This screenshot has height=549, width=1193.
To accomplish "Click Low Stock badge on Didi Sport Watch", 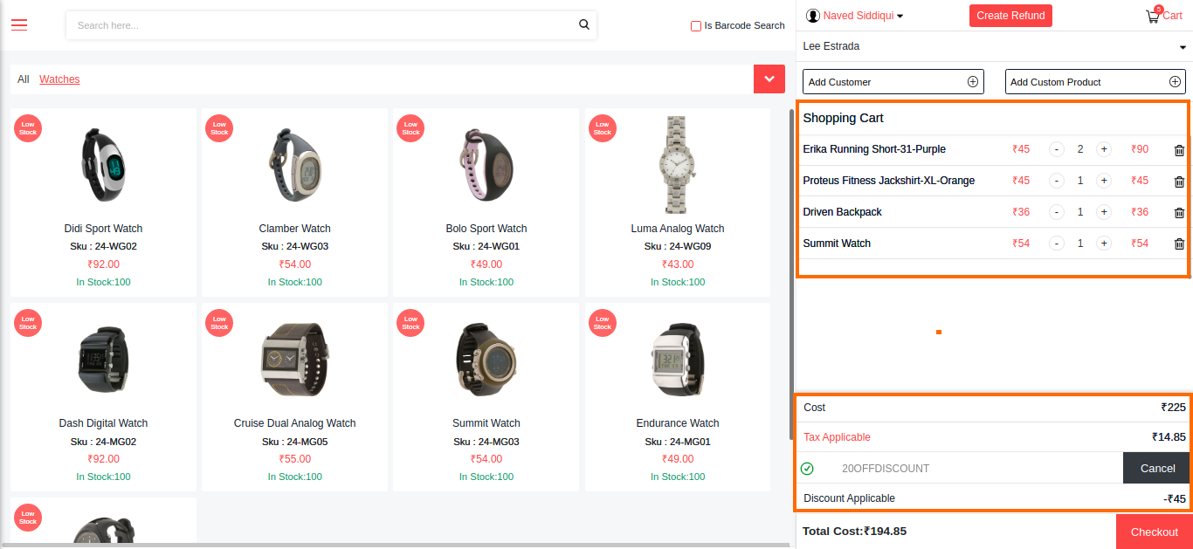I will 28,127.
